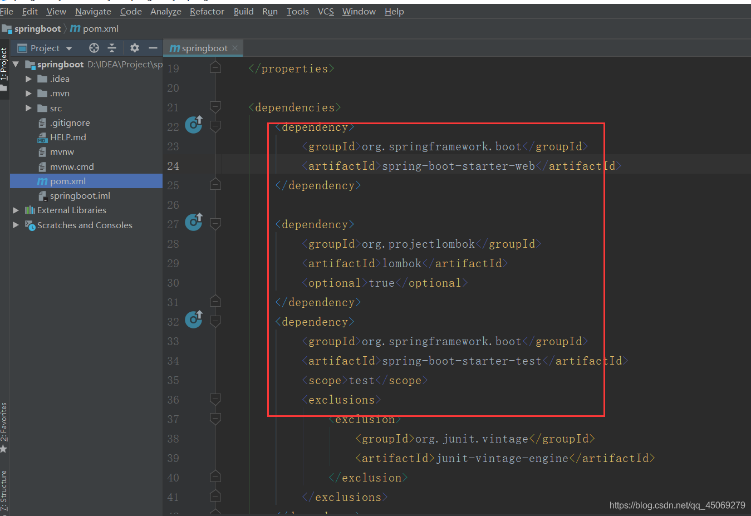Viewport: 751px width, 516px height.
Task: Open the File menu
Action: [7, 11]
